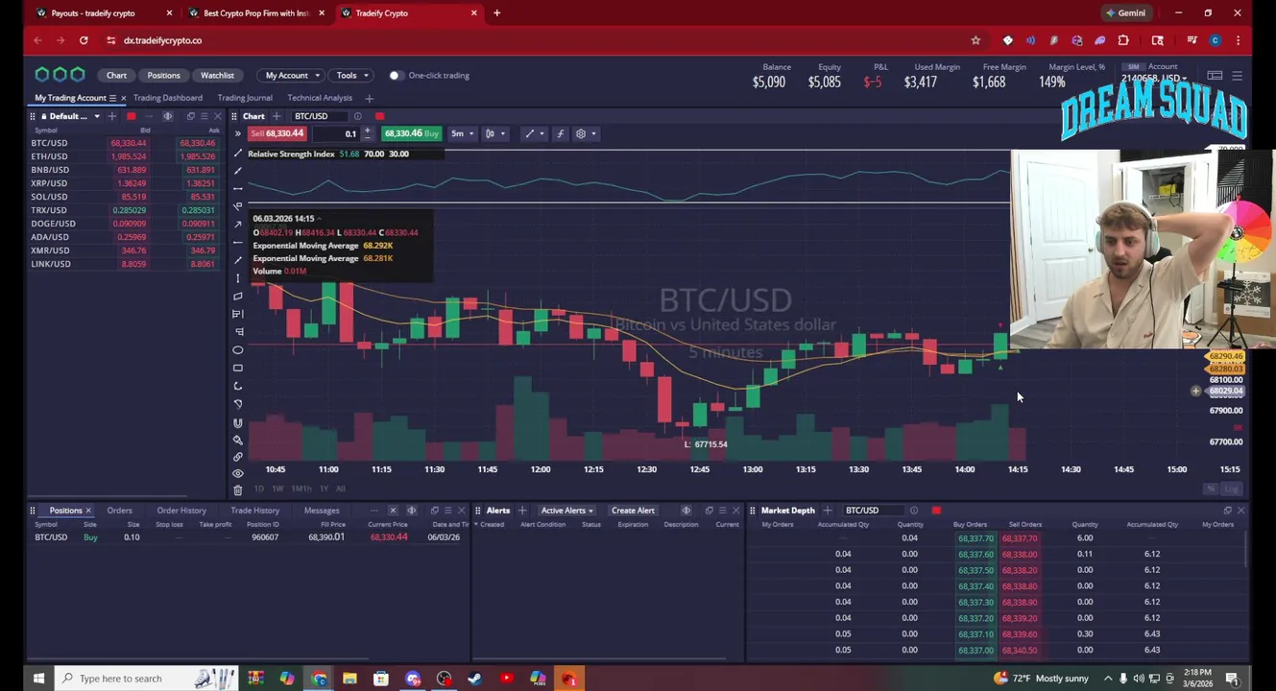The height and width of the screenshot is (691, 1276).
Task: Open the My Account dropdown
Action: (x=292, y=76)
